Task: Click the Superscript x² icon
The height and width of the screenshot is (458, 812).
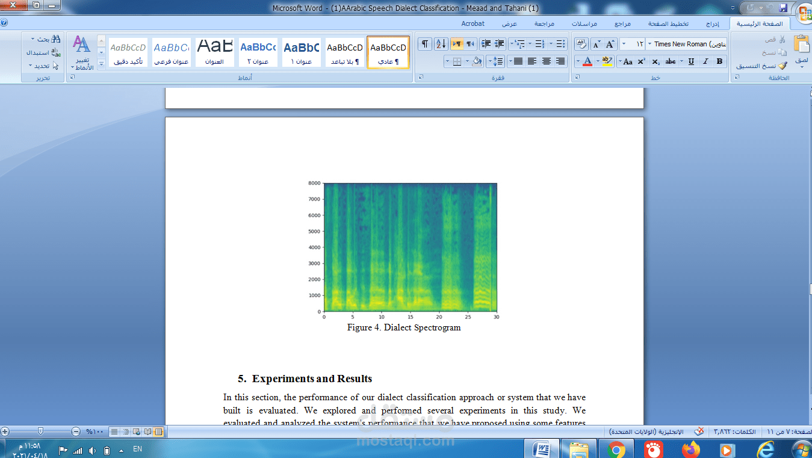Action: (x=642, y=61)
